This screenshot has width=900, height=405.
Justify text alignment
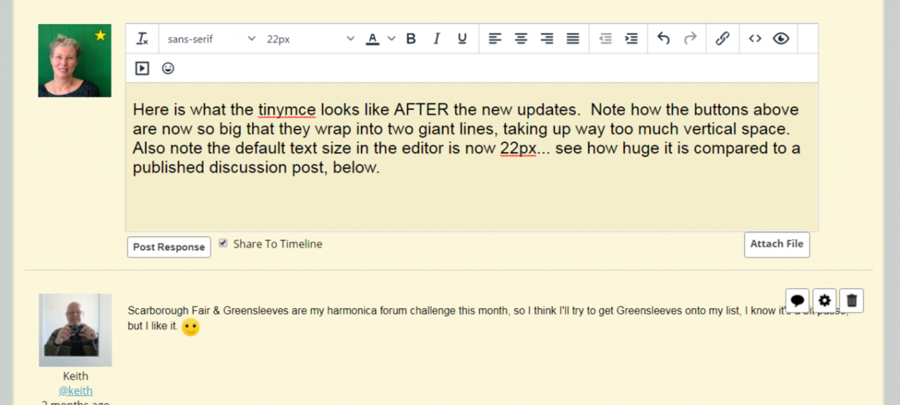pos(573,39)
